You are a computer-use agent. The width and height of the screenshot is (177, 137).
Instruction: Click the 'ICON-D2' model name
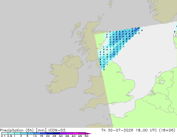click(x=57, y=130)
